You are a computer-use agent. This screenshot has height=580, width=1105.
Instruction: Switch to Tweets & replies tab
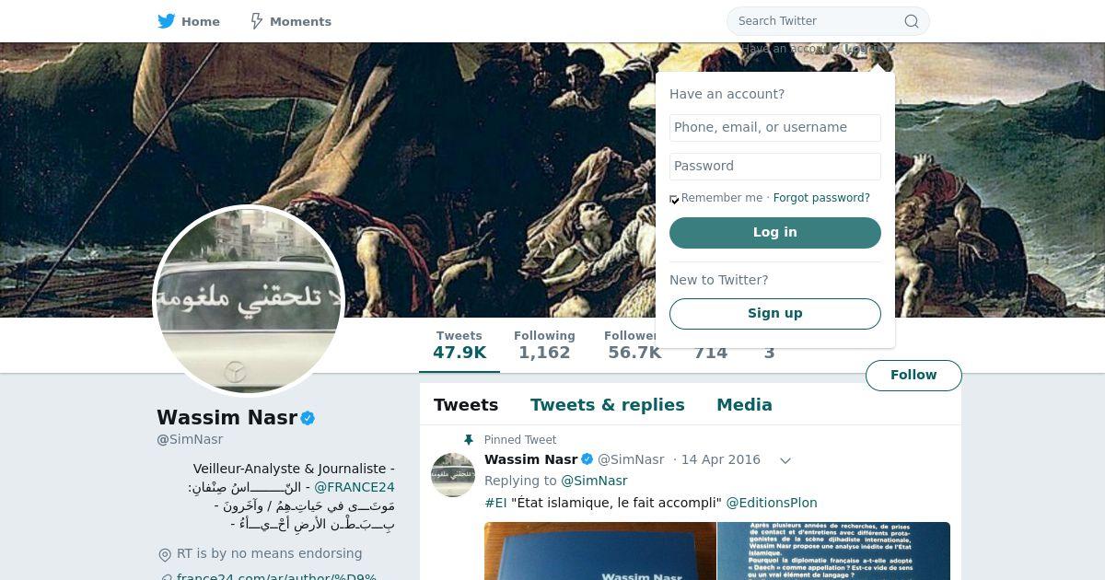click(608, 405)
